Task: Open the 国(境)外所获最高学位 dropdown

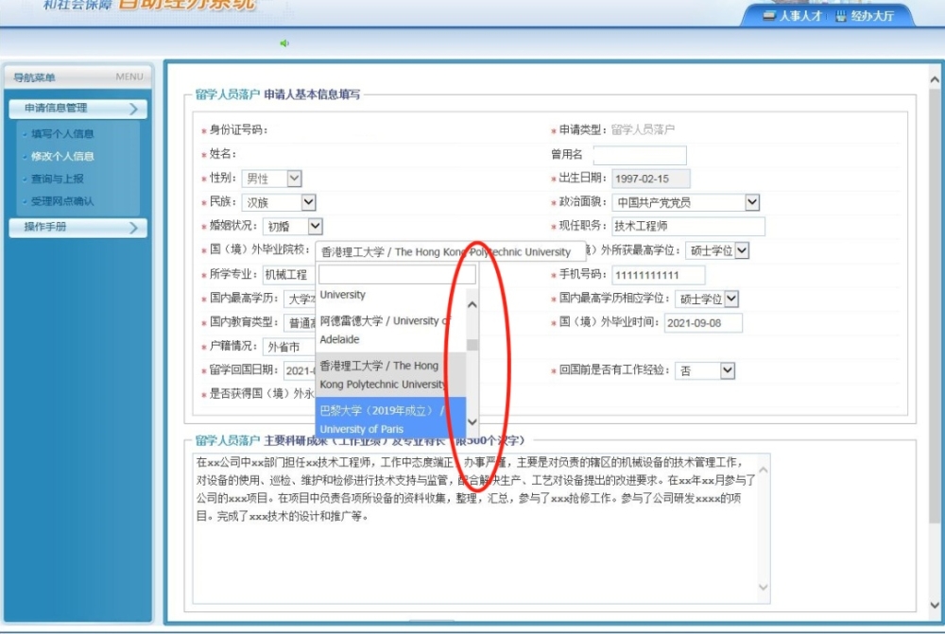Action: tap(717, 250)
